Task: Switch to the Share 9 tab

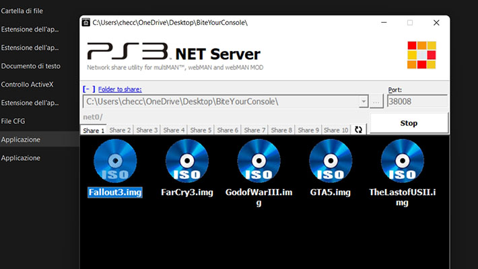Action: [x=308, y=130]
